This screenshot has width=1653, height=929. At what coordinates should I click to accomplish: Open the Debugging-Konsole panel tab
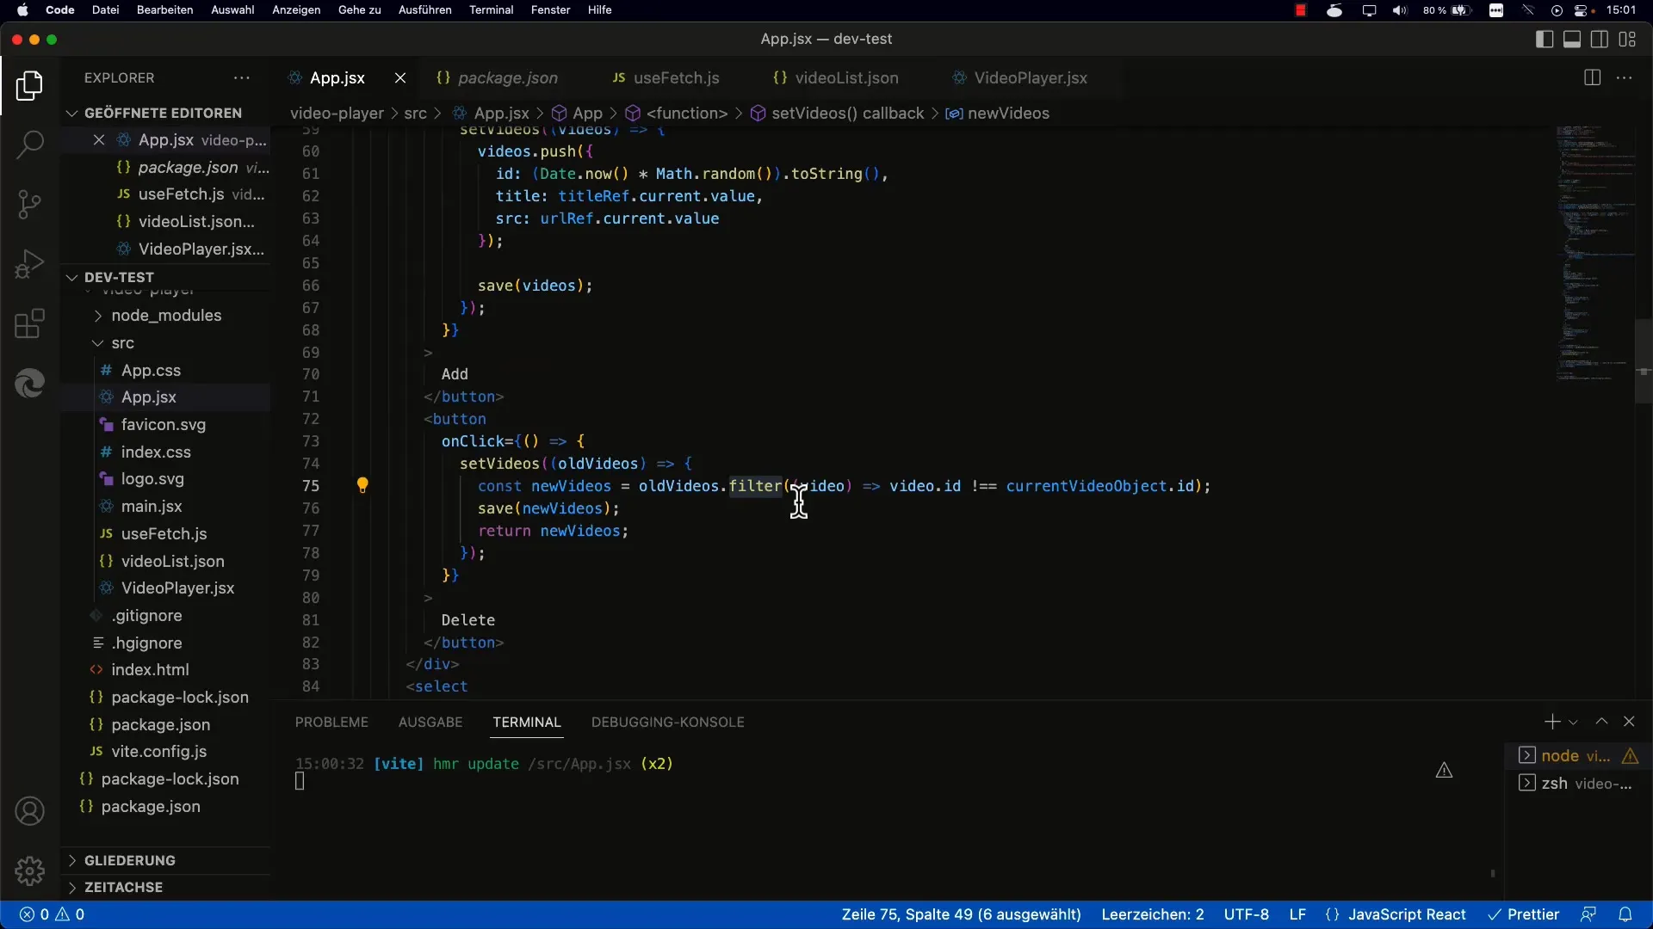[667, 723]
